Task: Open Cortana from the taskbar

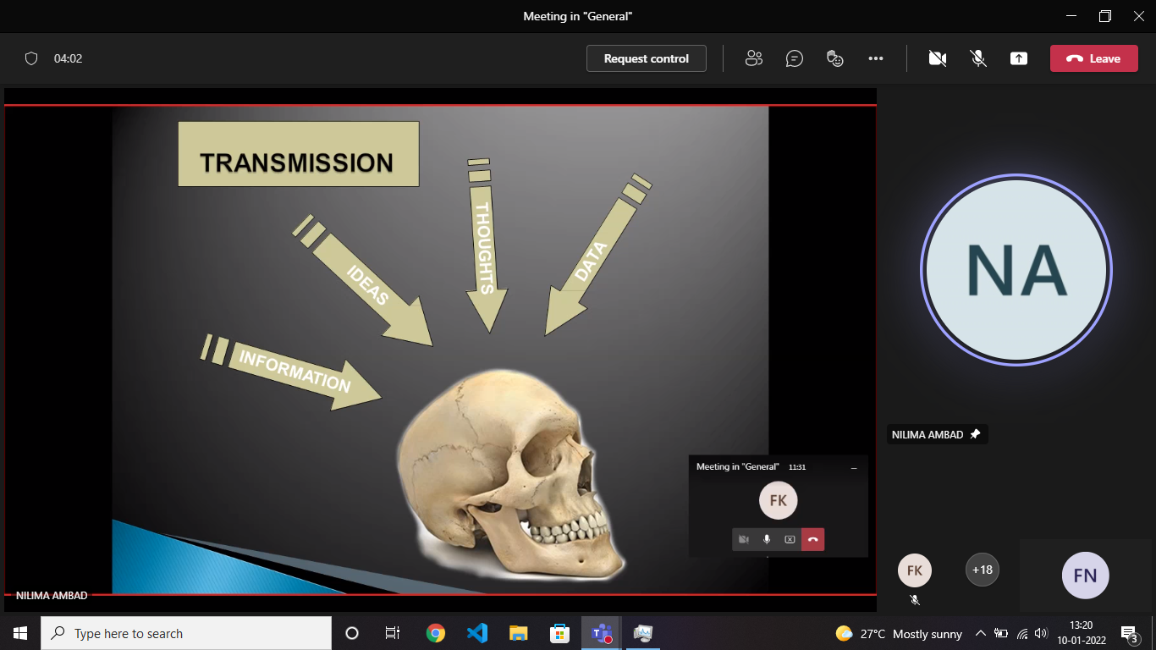Action: point(352,633)
